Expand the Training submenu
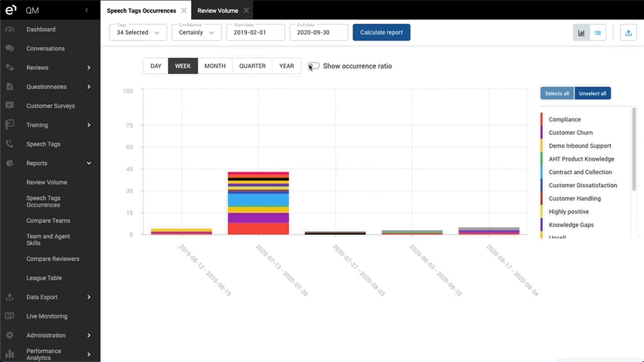Screen dimensions: 644x362 click(x=89, y=124)
